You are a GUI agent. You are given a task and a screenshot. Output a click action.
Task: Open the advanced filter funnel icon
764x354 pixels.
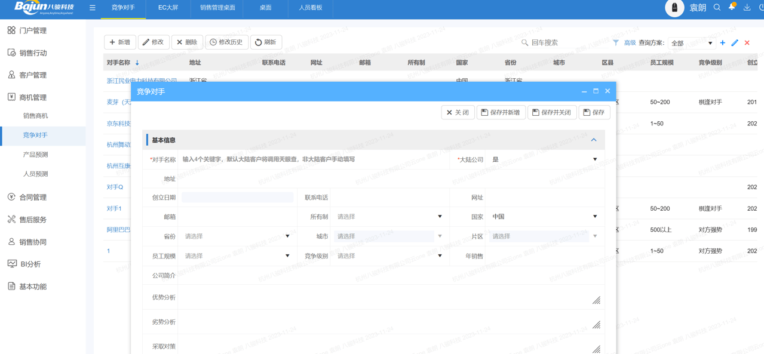click(615, 42)
